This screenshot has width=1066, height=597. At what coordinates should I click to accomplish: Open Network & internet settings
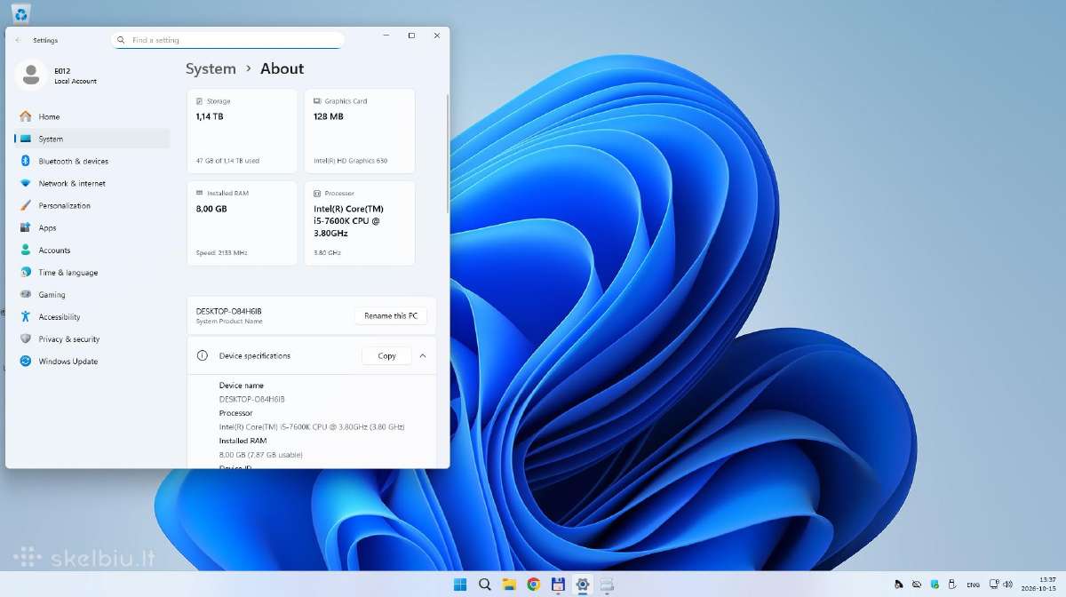pos(92,183)
